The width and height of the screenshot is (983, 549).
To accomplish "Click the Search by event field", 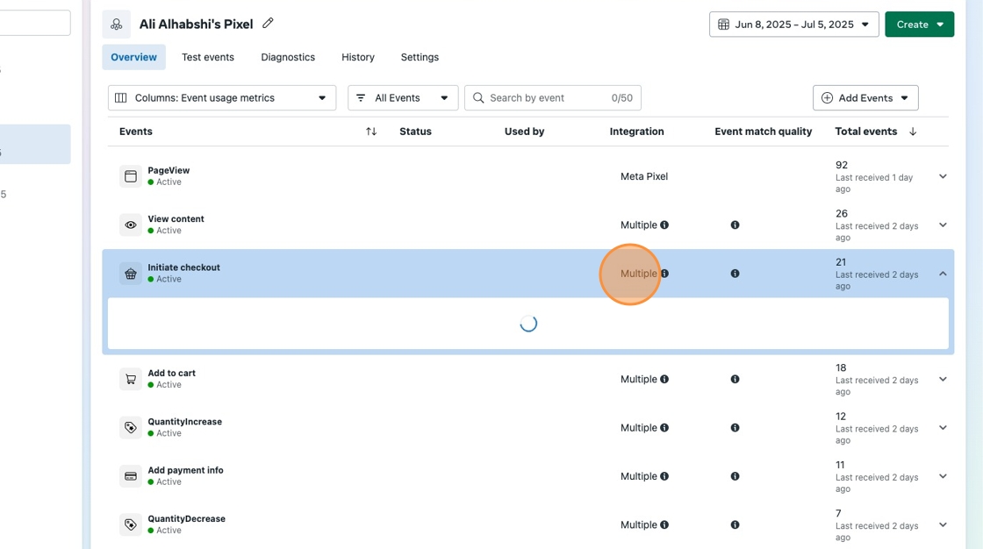I will click(544, 98).
